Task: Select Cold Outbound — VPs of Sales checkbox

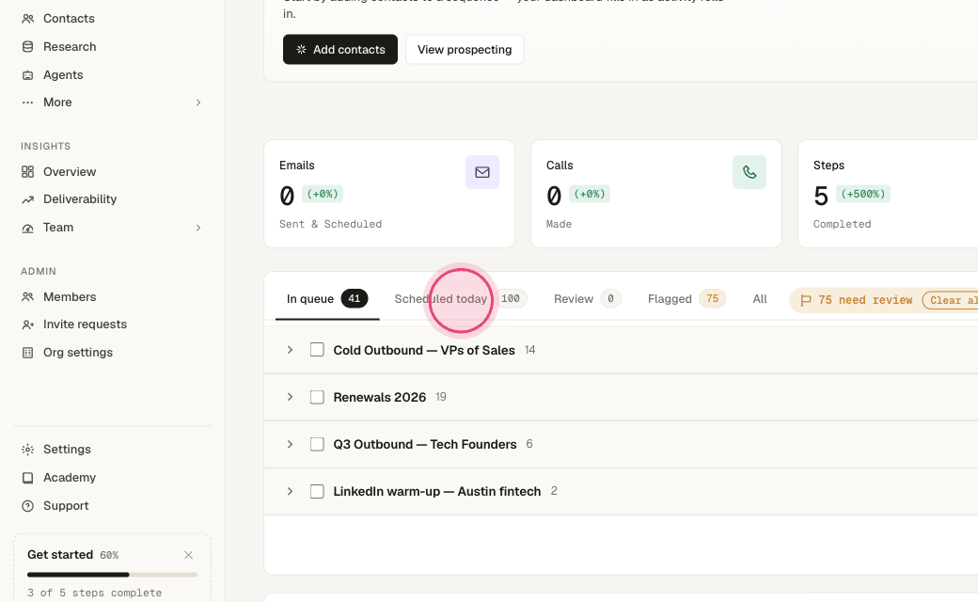Action: [x=317, y=349]
